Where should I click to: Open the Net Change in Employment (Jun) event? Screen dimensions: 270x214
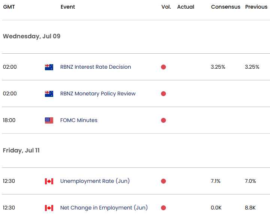[104, 208]
